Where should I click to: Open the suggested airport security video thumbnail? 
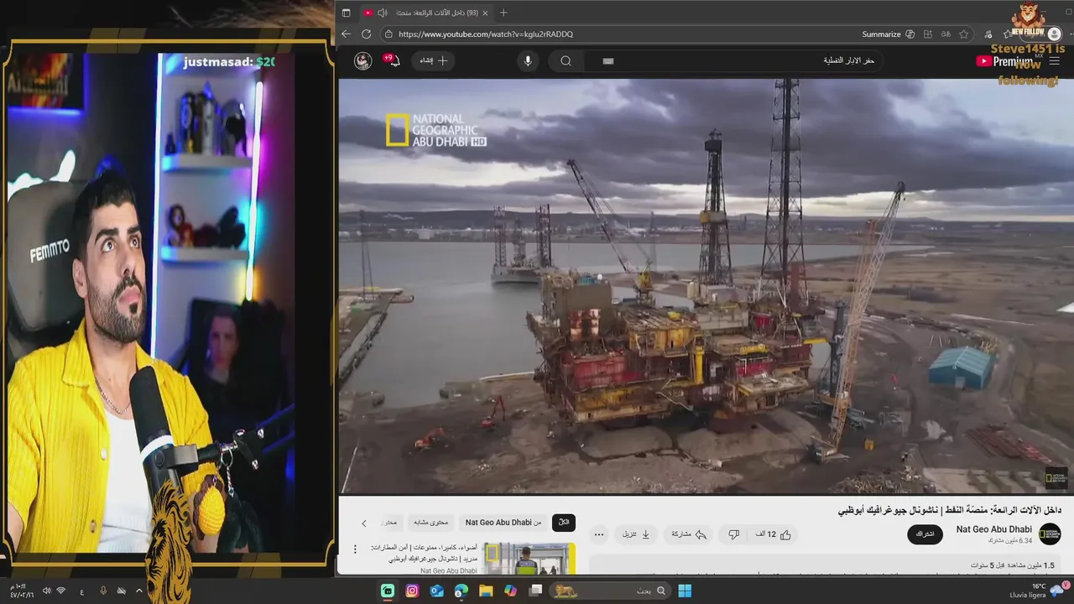click(x=529, y=559)
